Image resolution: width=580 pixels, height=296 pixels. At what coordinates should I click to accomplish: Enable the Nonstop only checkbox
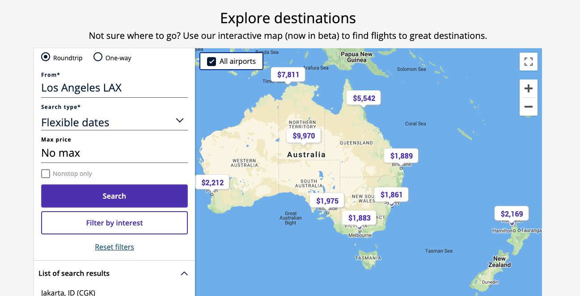click(x=46, y=174)
